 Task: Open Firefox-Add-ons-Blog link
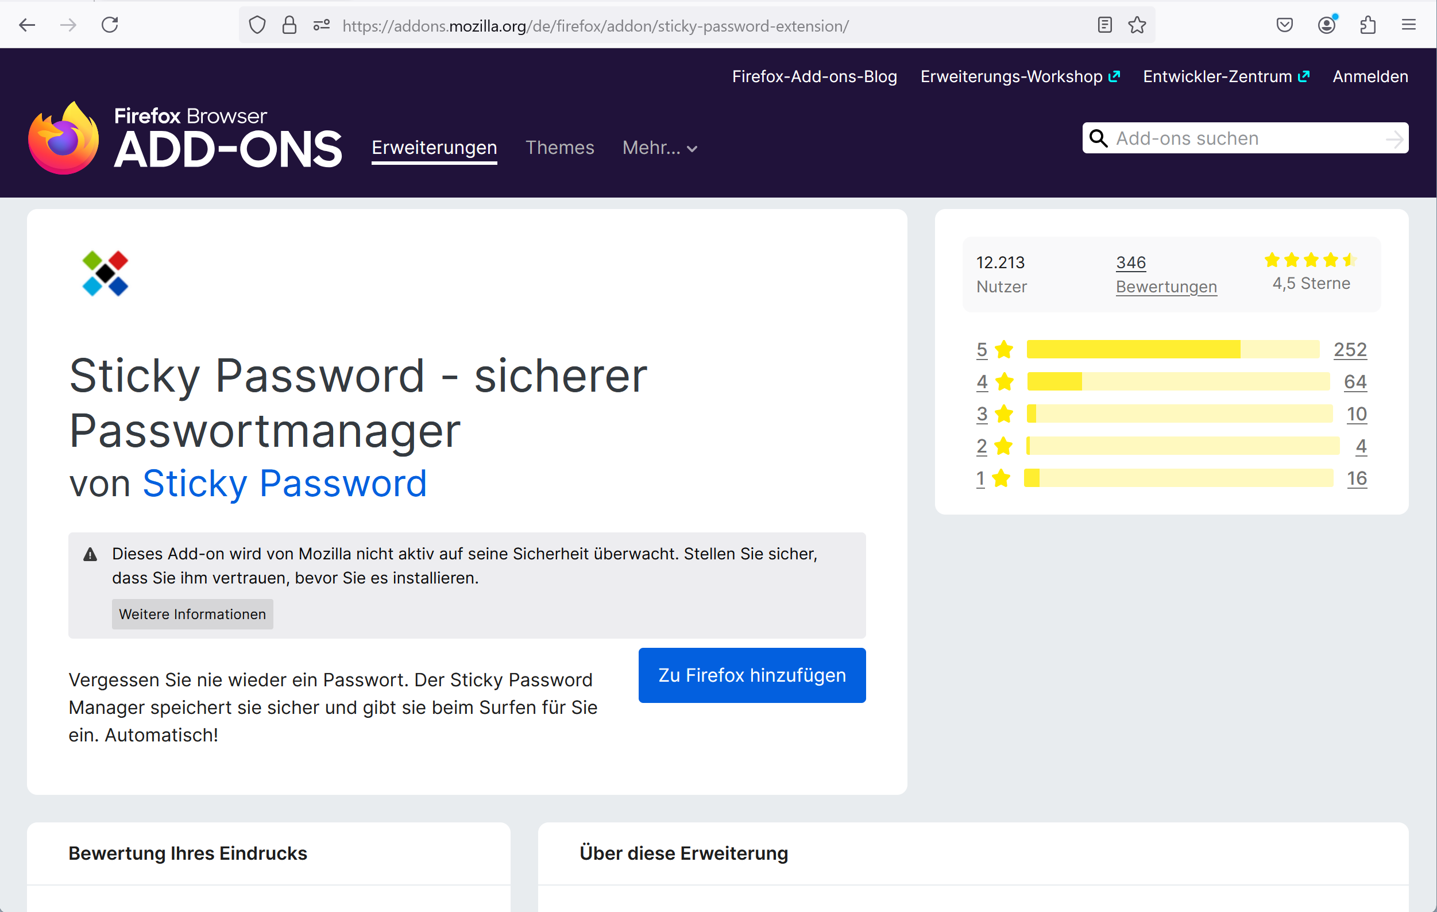tap(814, 76)
